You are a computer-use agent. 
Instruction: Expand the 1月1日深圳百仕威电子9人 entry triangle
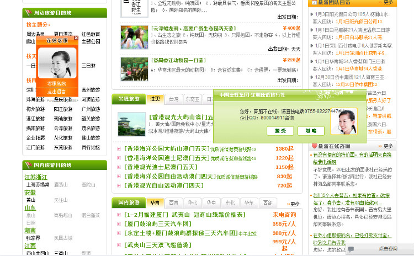click(x=312, y=46)
